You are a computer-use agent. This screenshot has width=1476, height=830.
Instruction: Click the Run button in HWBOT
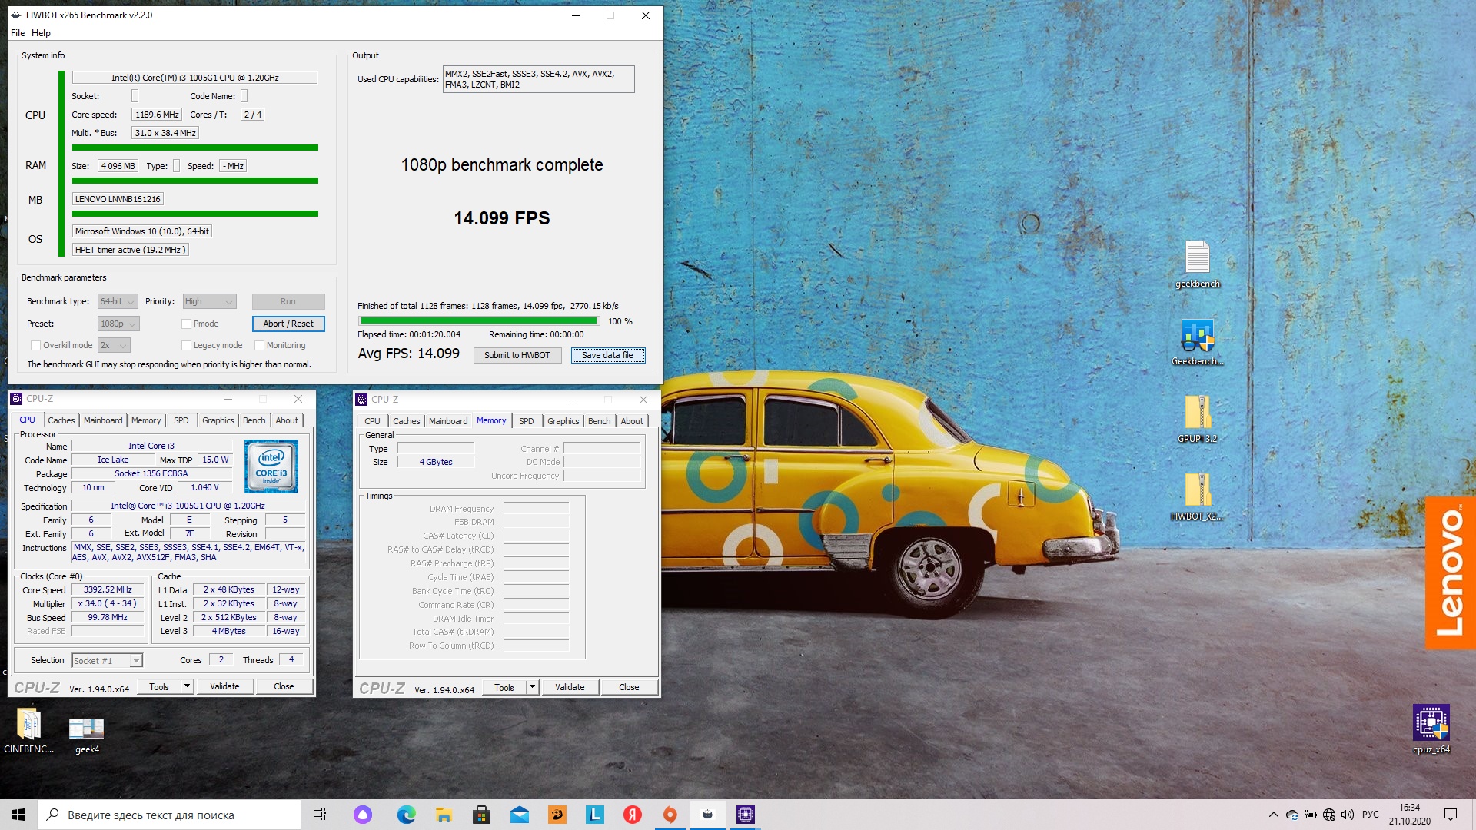pos(288,301)
